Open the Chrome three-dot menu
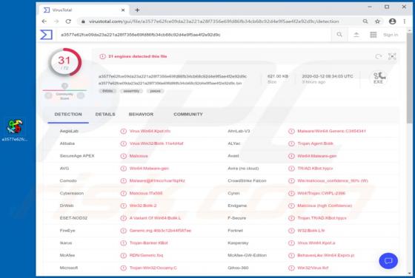 click(405, 21)
